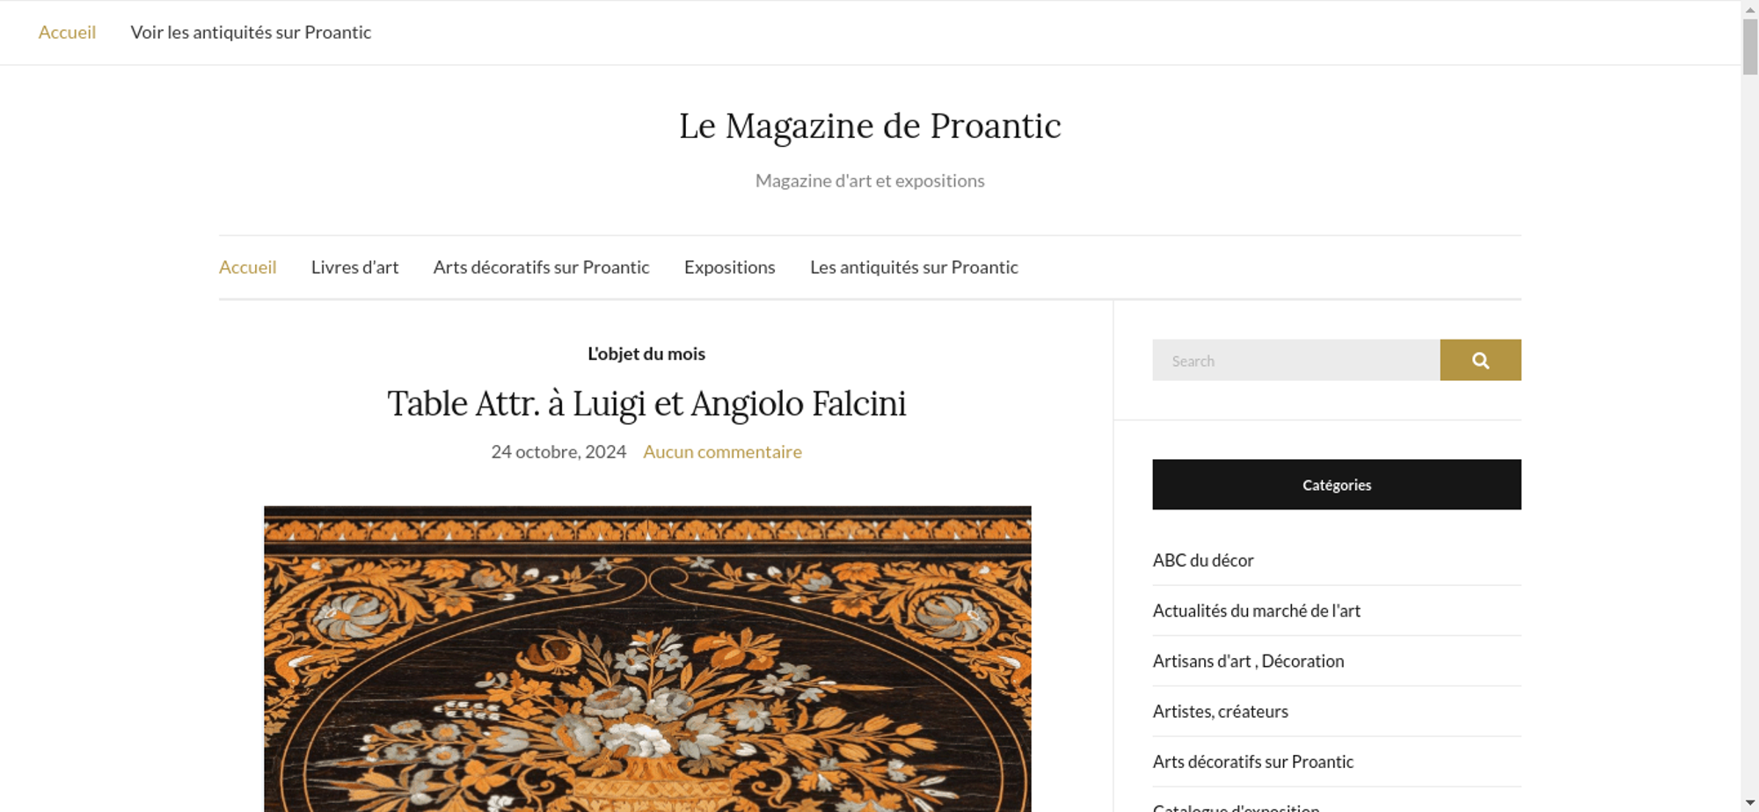Click the Le Magazine de Proantic title

(x=870, y=126)
